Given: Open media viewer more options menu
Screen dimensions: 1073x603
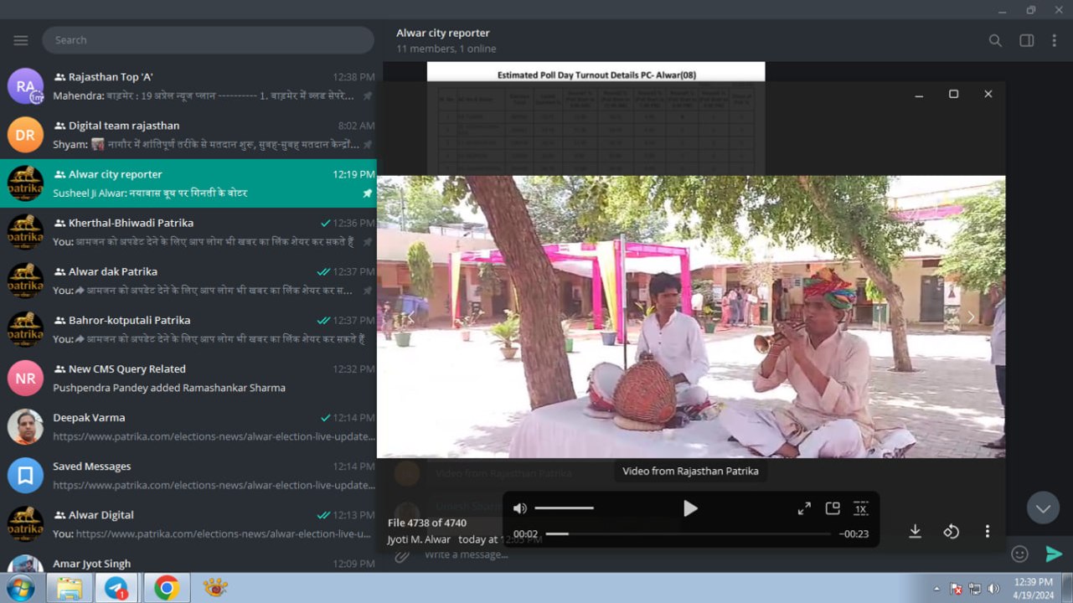Looking at the screenshot, I should [x=988, y=531].
